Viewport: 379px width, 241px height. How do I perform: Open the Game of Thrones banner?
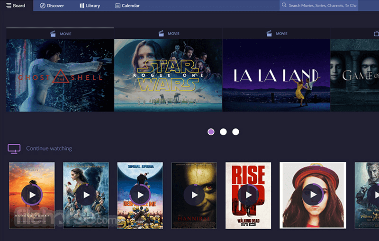(x=354, y=75)
